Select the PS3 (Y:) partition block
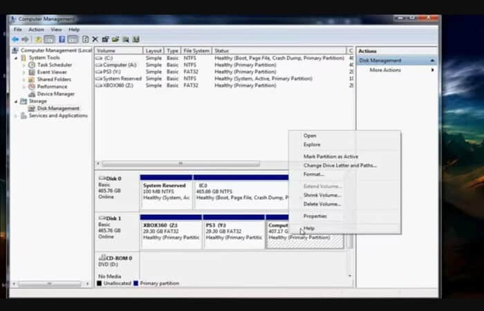 (x=234, y=232)
